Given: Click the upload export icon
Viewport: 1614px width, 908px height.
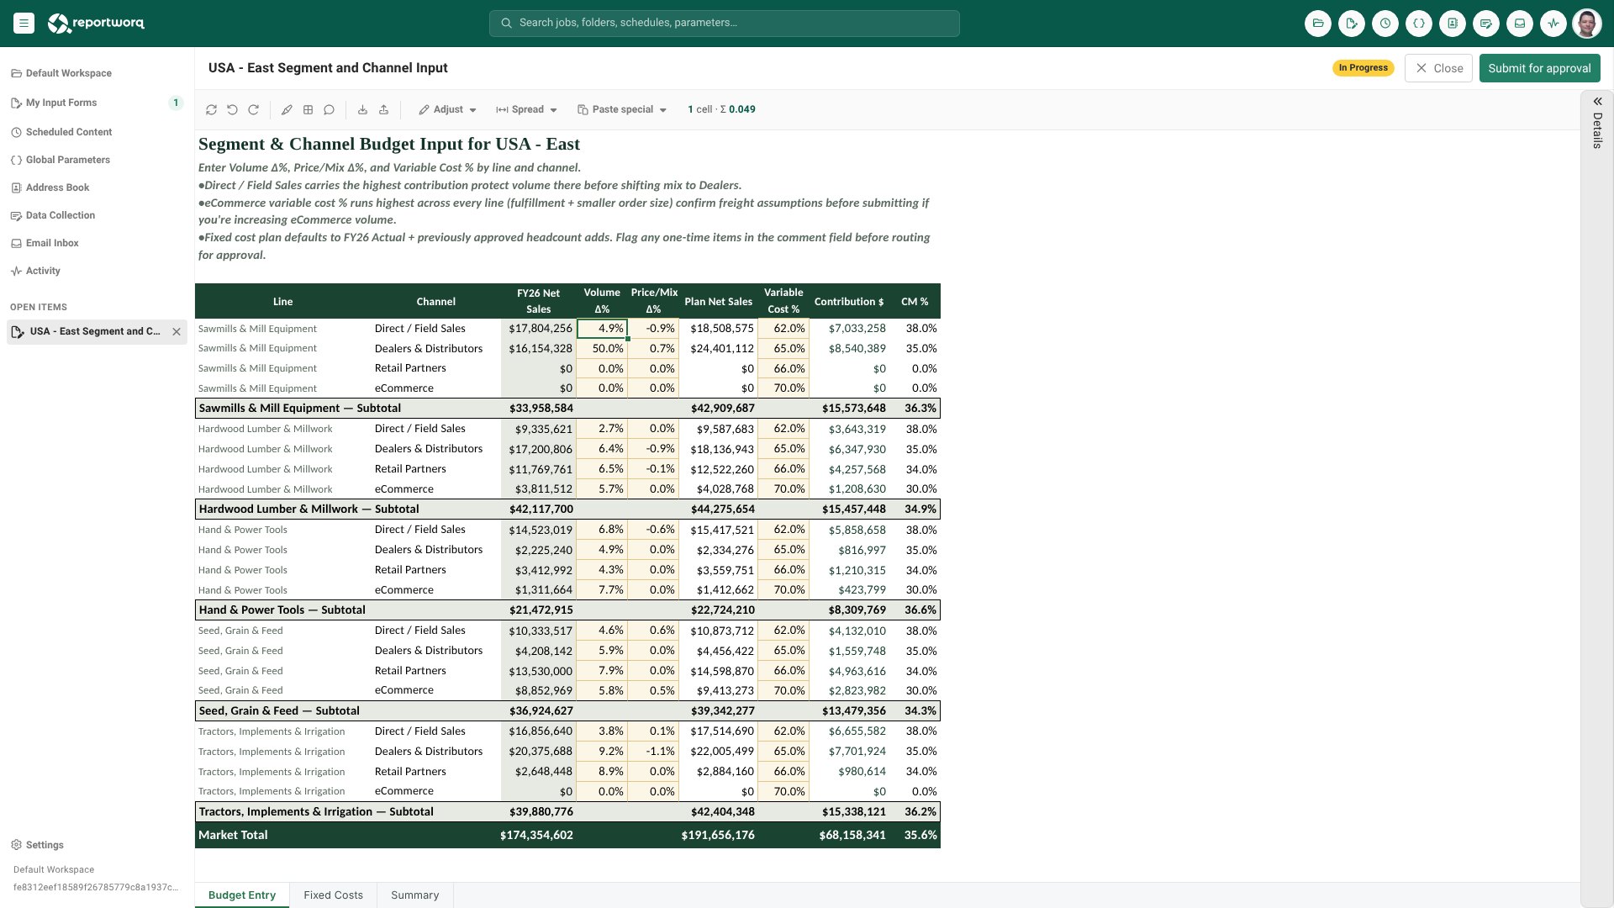Looking at the screenshot, I should (x=383, y=109).
